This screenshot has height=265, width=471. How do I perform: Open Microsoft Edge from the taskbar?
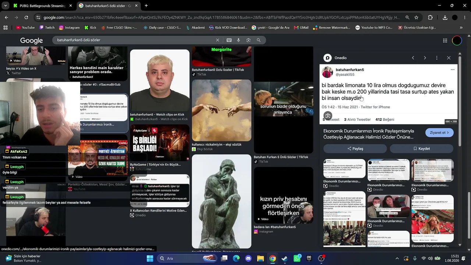pos(236,258)
